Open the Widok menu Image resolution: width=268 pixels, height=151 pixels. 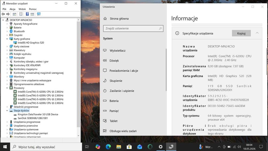pyautogui.click(x=22, y=9)
